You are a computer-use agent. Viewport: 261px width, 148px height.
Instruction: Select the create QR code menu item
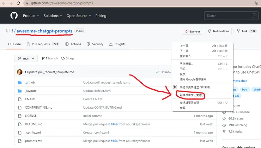point(202,87)
